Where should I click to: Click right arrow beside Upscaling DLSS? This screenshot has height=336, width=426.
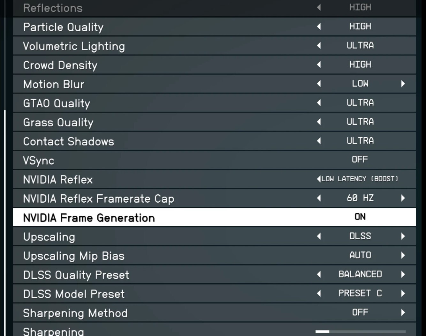point(403,236)
